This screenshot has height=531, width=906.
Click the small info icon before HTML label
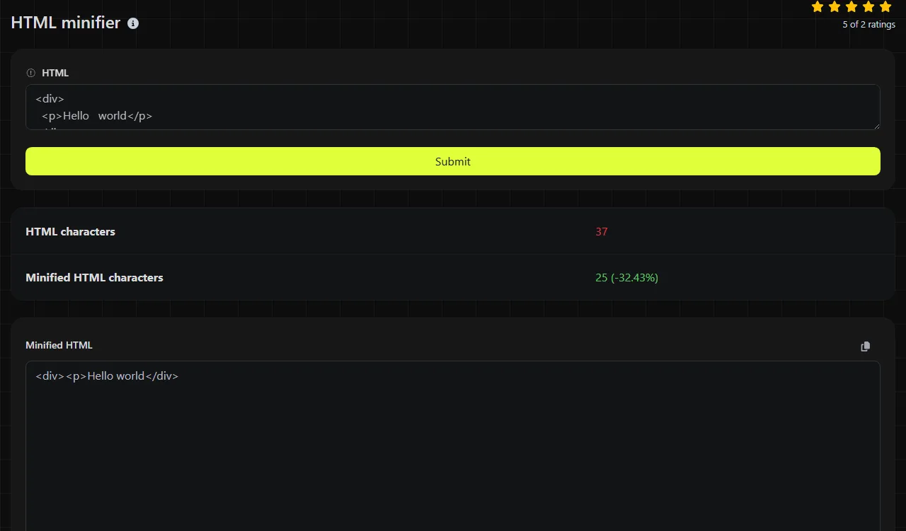(30, 73)
